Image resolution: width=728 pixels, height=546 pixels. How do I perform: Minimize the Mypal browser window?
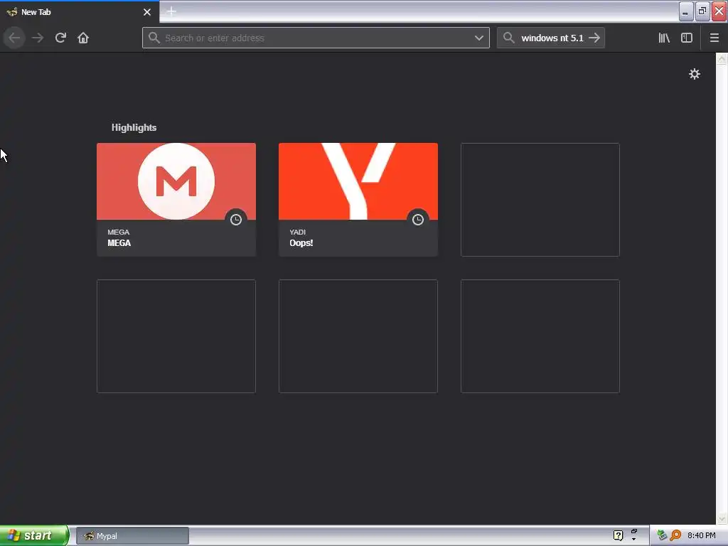coord(686,11)
